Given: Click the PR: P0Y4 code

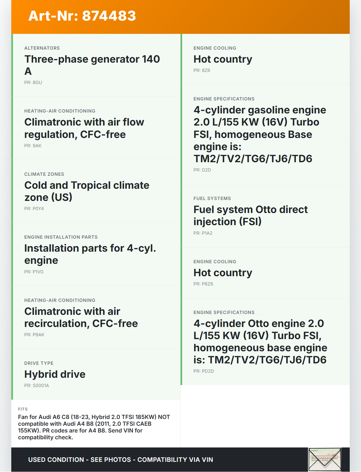Looking at the screenshot, I should [x=34, y=208].
